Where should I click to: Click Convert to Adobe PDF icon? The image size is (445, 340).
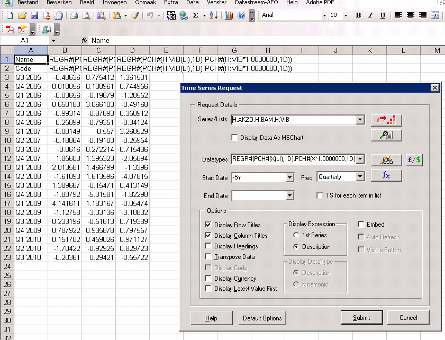10,29
